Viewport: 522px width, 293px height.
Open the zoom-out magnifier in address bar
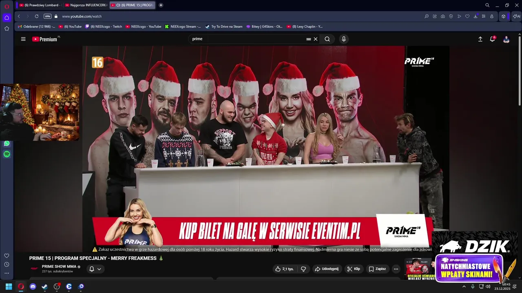click(x=427, y=16)
